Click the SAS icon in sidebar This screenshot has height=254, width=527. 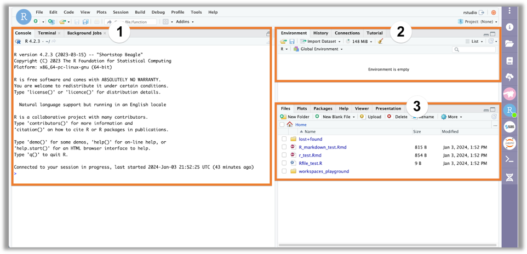tap(509, 126)
